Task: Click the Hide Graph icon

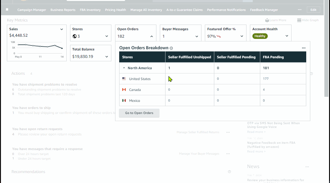Action: (299, 20)
